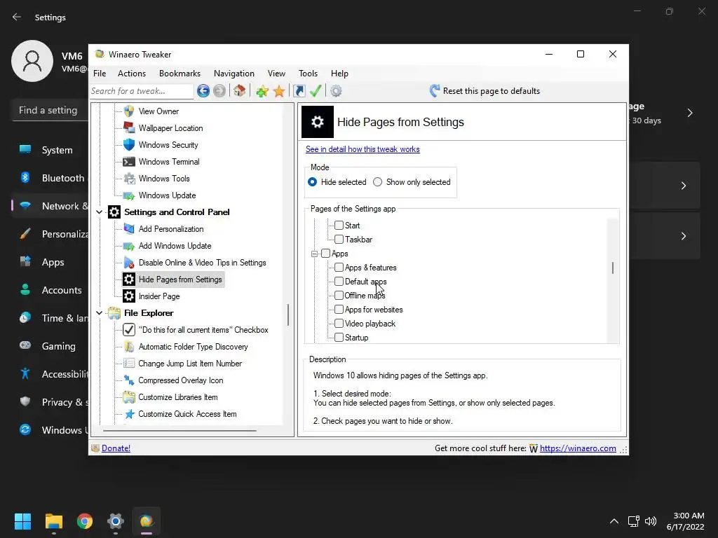Image resolution: width=718 pixels, height=538 pixels.
Task: Click the Windows Tools icon
Action: tap(130, 179)
